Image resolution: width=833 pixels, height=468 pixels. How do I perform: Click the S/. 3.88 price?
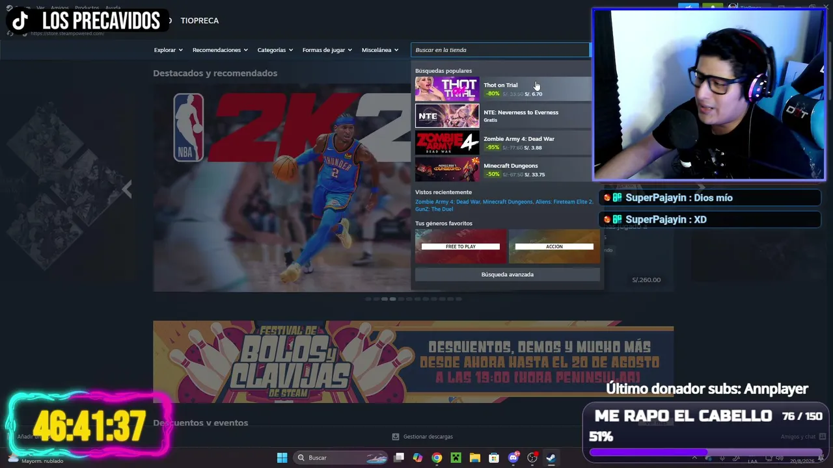click(x=533, y=148)
